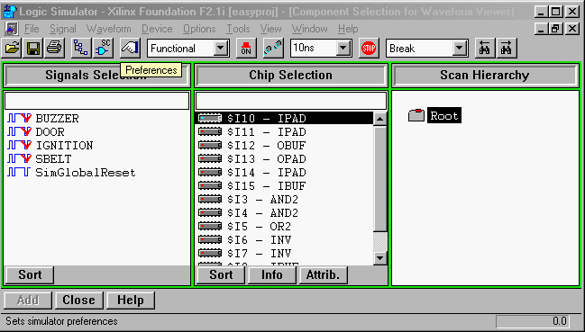Click the Info button under Chip Selection
Screen dimensions: 585x332
[271, 275]
